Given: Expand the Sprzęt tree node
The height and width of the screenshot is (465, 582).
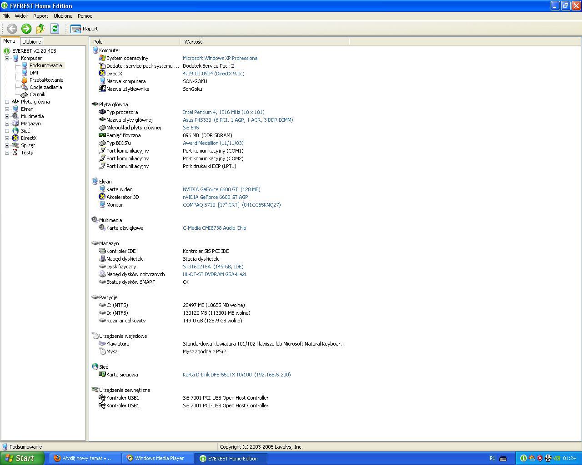Looking at the screenshot, I should tap(7, 145).
